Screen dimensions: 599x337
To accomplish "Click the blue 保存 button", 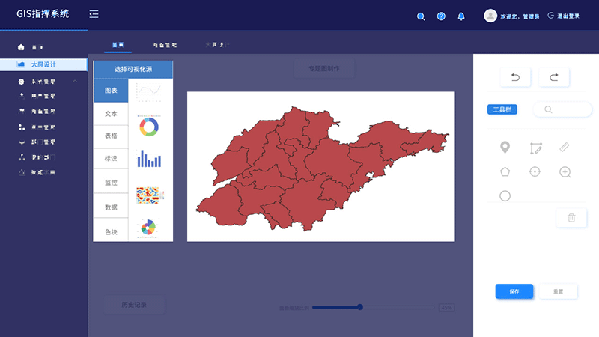I will [514, 291].
